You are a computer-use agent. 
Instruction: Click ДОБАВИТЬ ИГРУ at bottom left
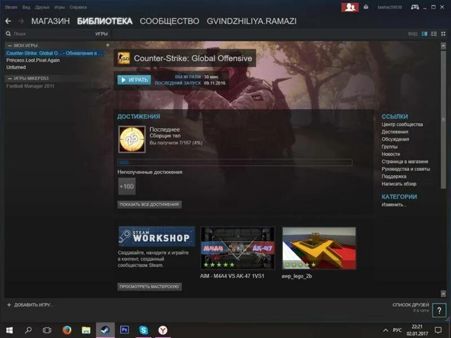(30, 305)
